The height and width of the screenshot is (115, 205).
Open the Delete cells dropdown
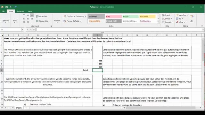(x=167, y=19)
